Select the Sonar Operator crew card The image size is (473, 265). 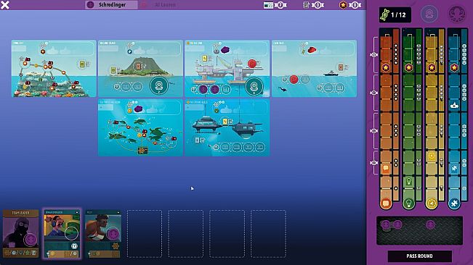[62, 233]
